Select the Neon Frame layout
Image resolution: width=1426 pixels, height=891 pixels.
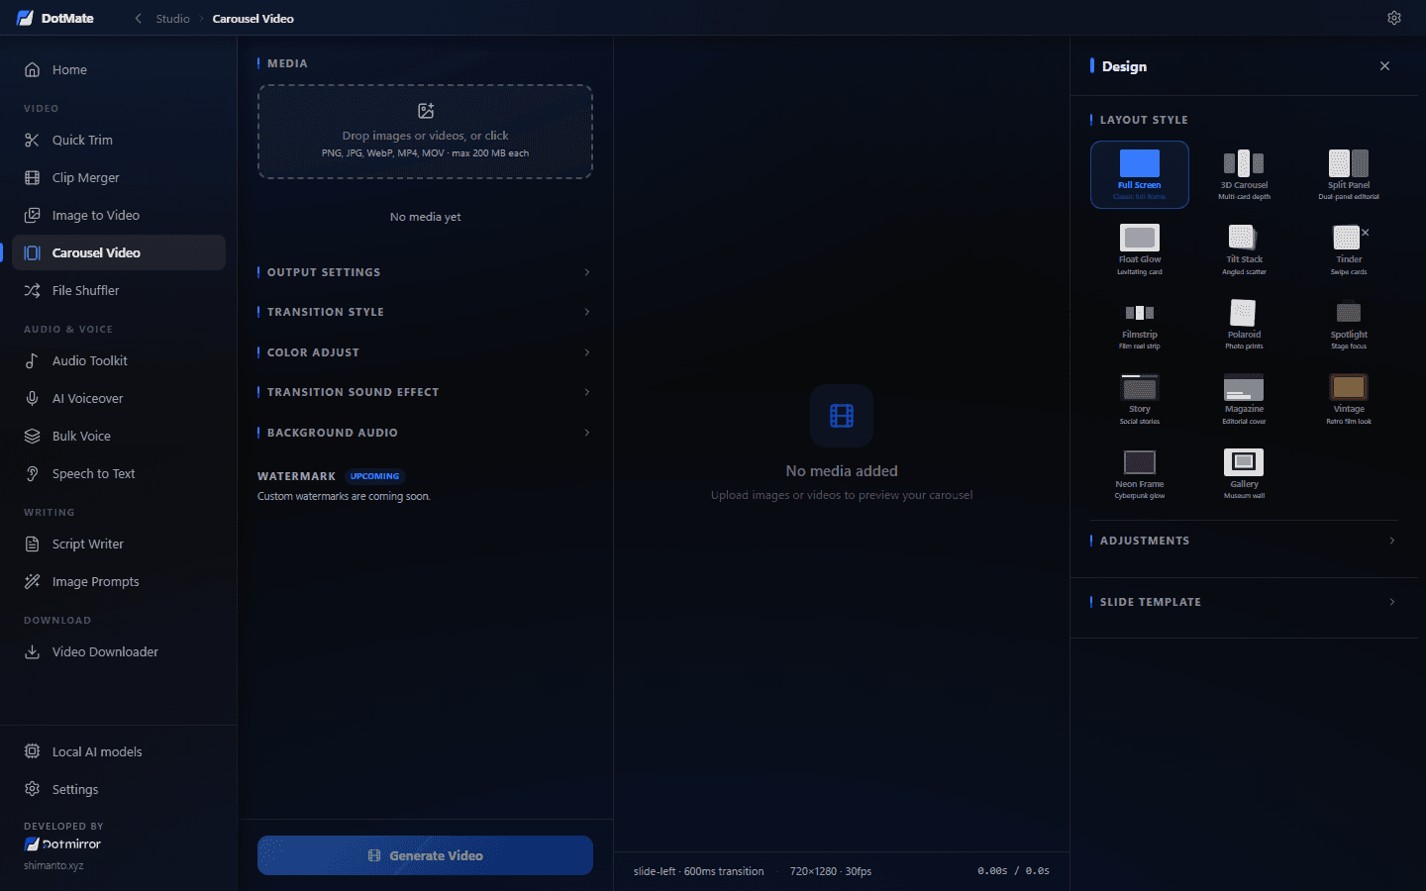pyautogui.click(x=1140, y=474)
